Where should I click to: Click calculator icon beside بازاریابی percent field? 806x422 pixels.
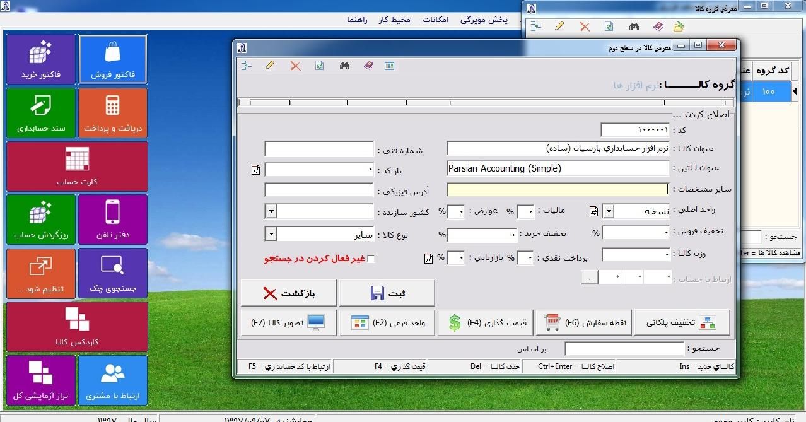tap(428, 258)
